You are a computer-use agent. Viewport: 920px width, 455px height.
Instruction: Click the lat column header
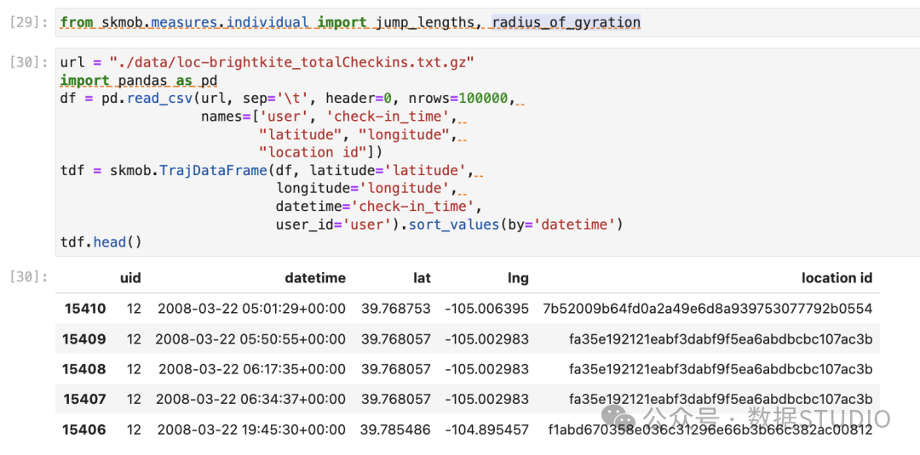click(x=422, y=277)
